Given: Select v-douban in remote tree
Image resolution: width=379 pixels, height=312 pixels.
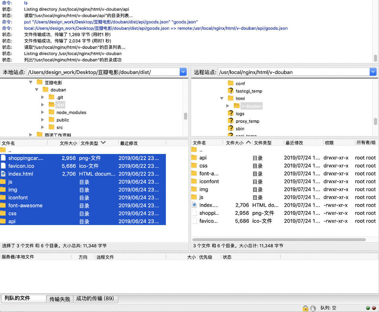Looking at the screenshot, I should [x=252, y=106].
